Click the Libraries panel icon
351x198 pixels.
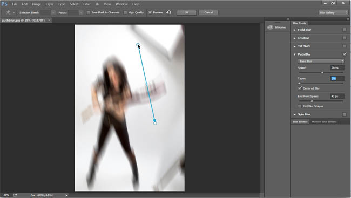pos(270,28)
